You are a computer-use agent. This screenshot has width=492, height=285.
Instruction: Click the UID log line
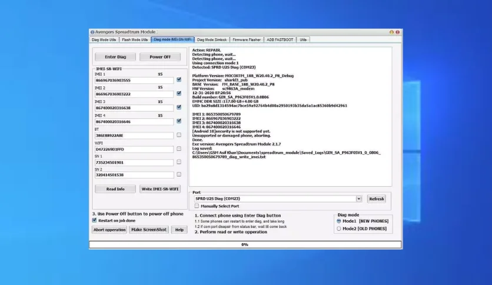click(270, 106)
